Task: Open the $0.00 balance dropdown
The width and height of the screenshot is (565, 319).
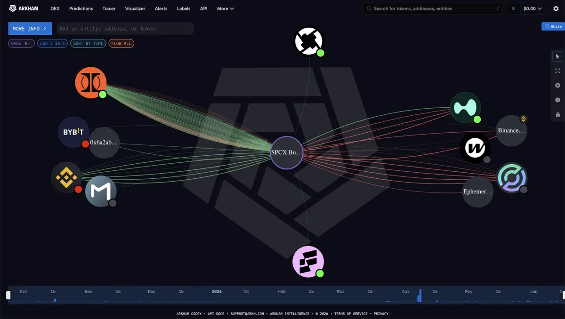Action: pos(533,8)
